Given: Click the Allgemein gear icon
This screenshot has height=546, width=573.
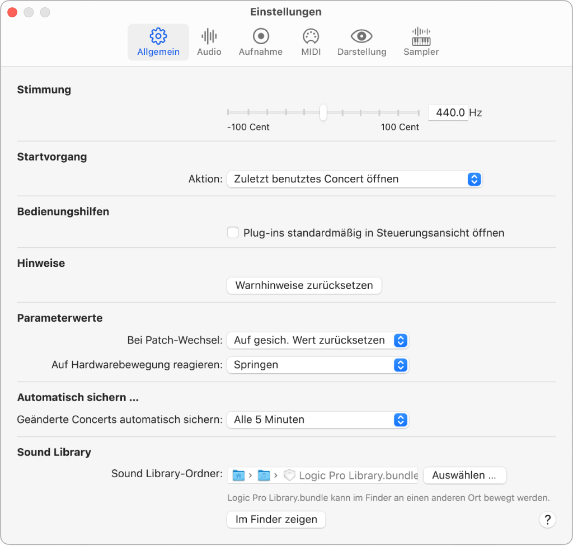Looking at the screenshot, I should [x=158, y=37].
